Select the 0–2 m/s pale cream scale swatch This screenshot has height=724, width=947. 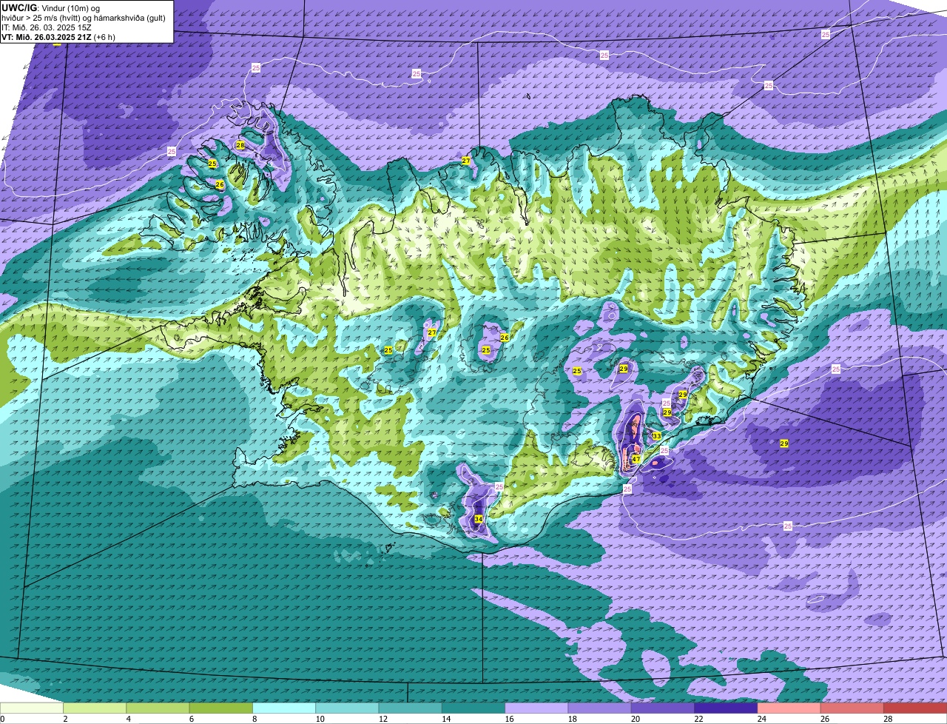click(x=32, y=708)
